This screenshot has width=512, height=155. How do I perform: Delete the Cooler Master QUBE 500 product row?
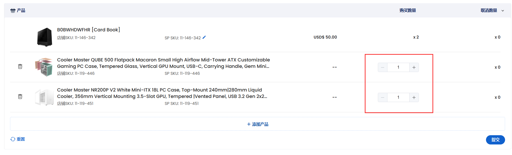(20, 67)
